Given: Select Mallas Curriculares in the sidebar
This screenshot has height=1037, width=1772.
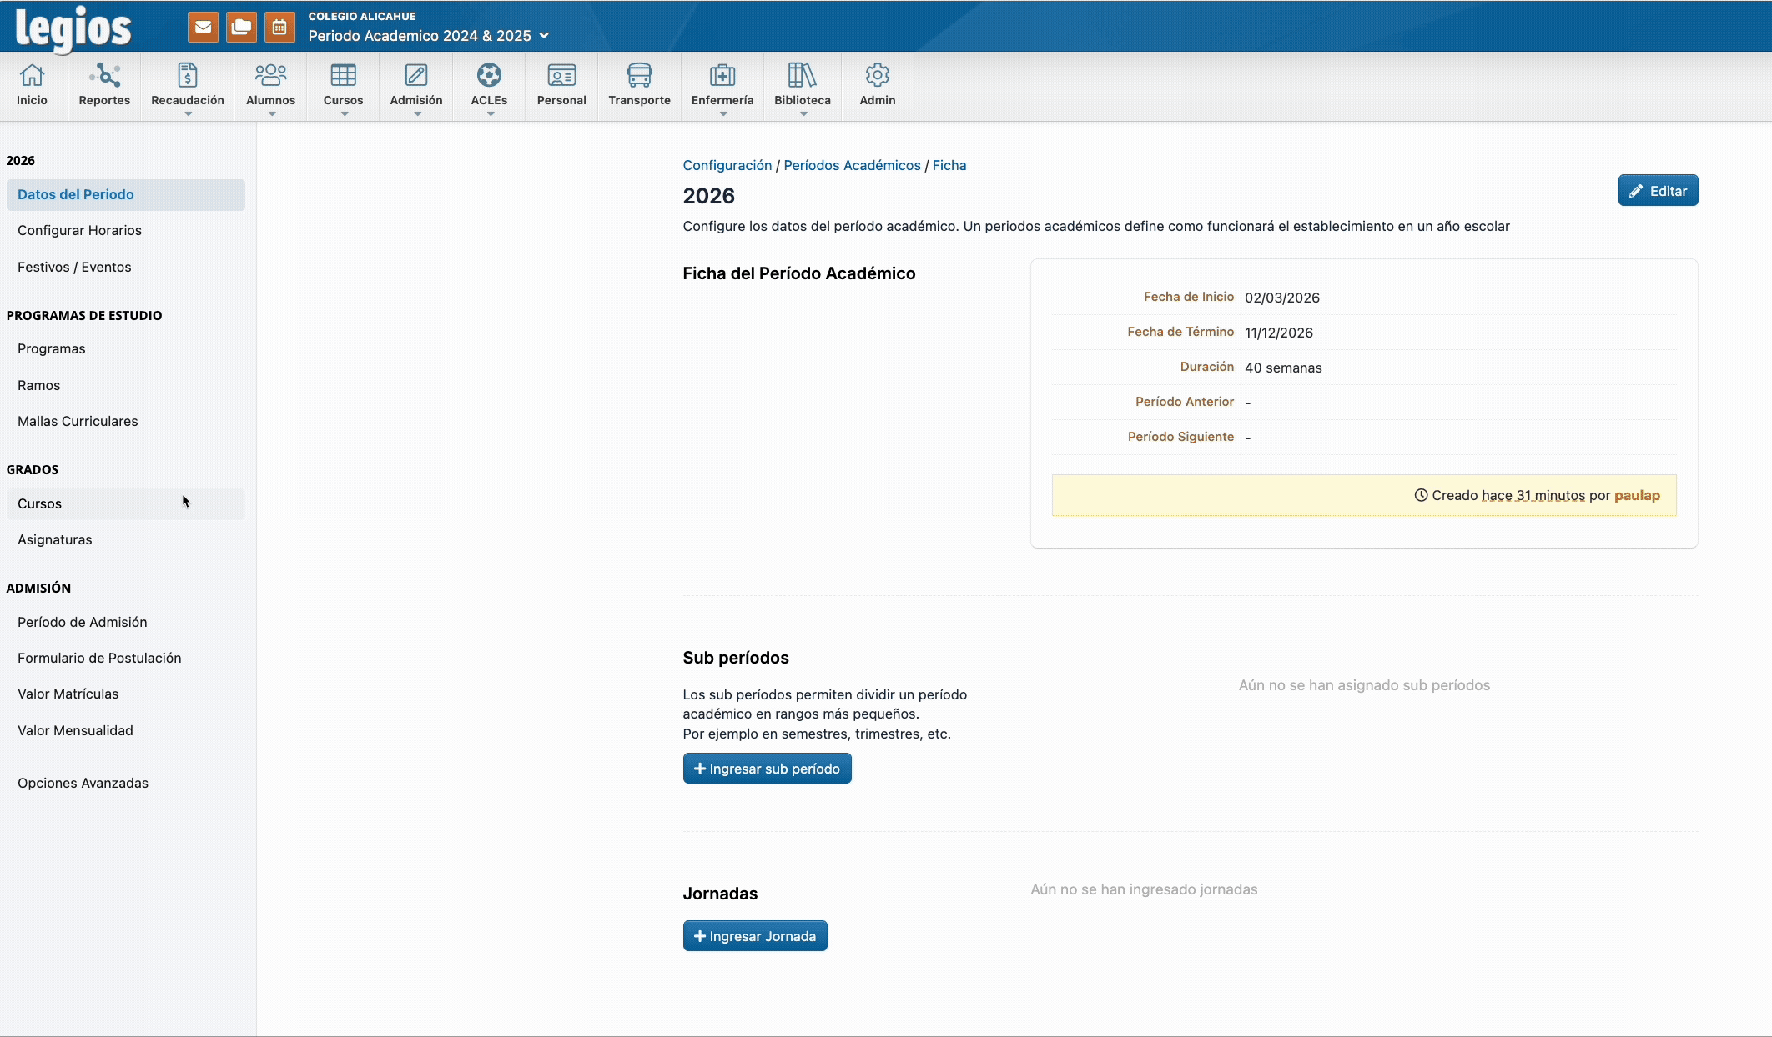Looking at the screenshot, I should 78,421.
